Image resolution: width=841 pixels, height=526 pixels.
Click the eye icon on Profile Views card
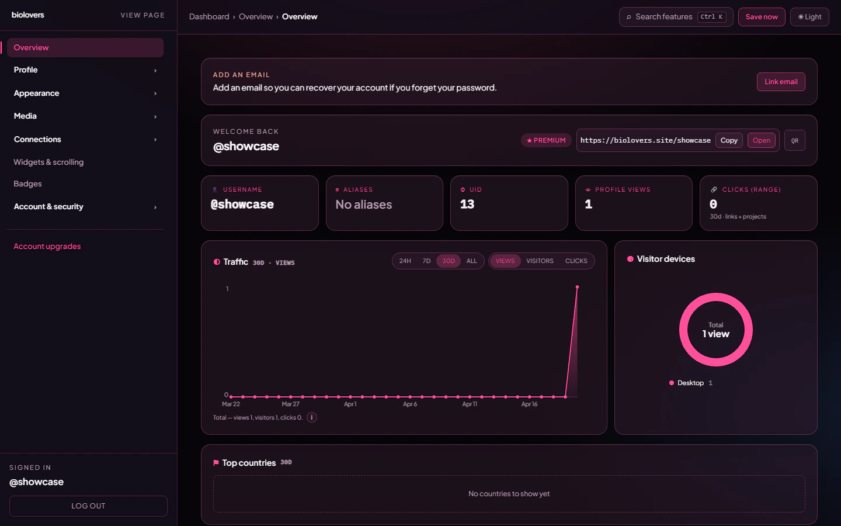pos(587,189)
